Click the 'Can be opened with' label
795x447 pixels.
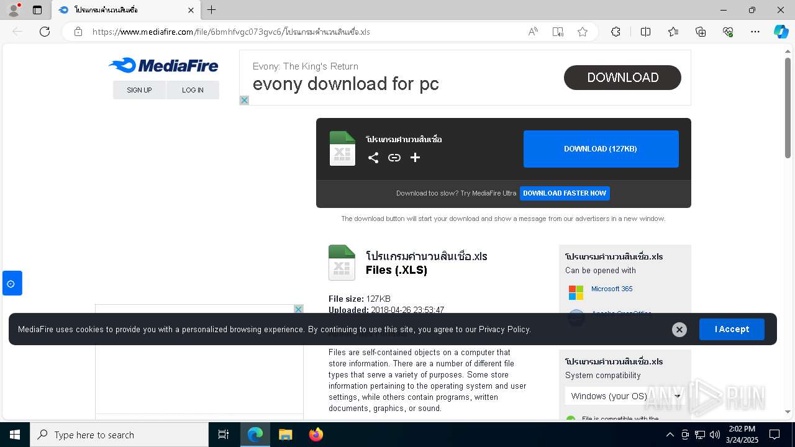(x=601, y=270)
